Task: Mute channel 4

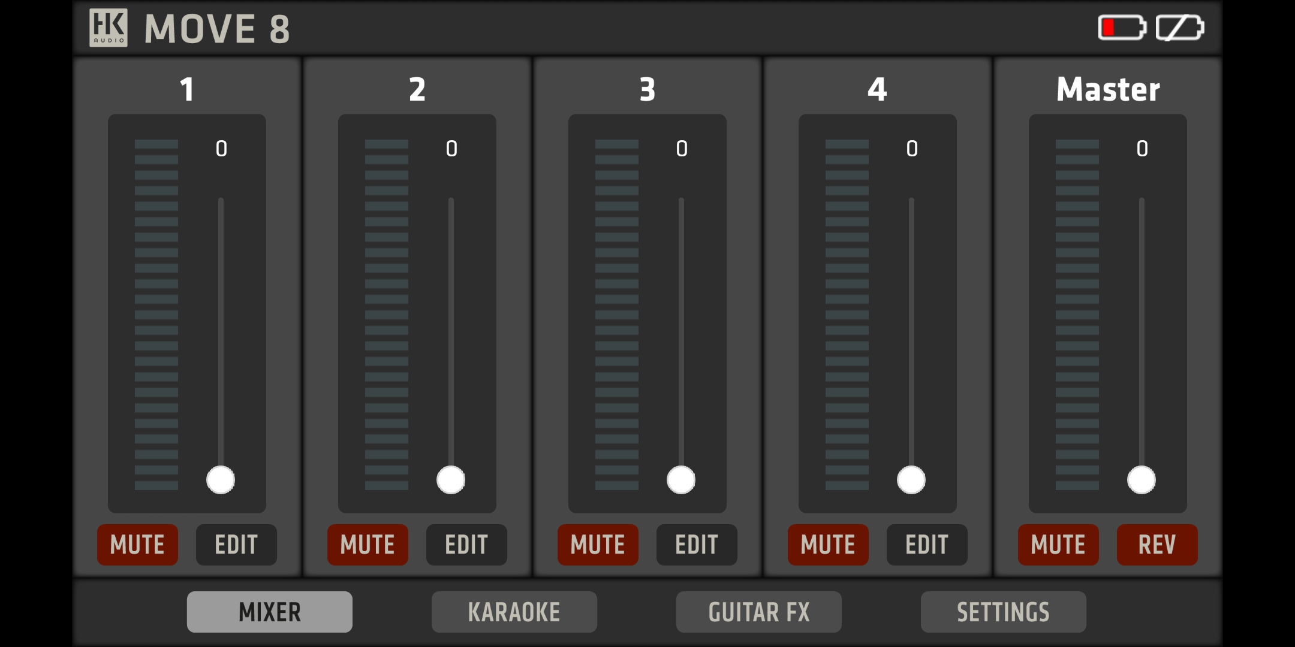Action: [x=828, y=545]
